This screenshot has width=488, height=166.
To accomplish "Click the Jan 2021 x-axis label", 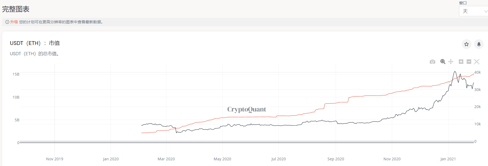I will (x=448, y=159).
